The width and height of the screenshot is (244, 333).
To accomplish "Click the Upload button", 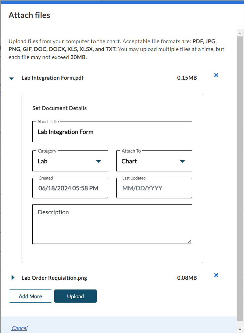I will click(75, 296).
